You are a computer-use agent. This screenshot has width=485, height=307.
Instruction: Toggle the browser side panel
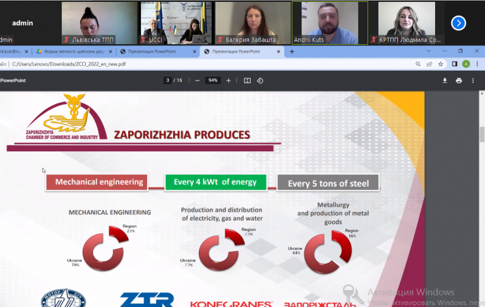pos(454,64)
